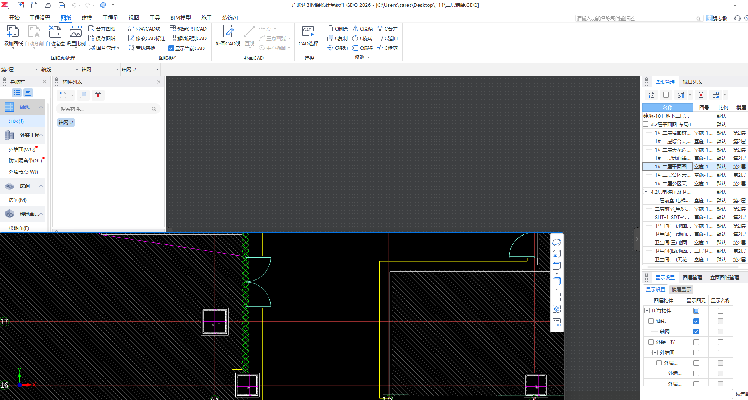Toggle 外装工程 显示图元 checkbox
The width and height of the screenshot is (748, 400).
[696, 342]
